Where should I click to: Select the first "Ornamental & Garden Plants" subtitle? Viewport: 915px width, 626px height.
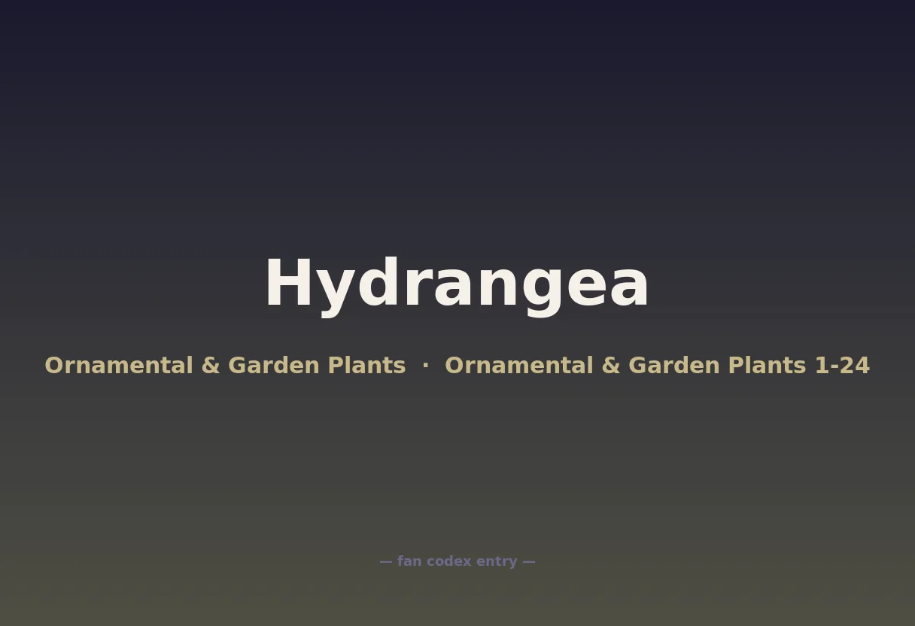[225, 366]
